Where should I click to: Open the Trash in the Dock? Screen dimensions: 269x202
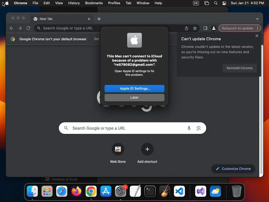click(x=237, y=191)
